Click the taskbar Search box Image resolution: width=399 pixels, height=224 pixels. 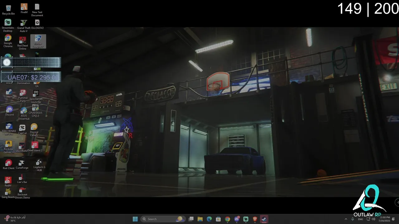pos(163,219)
